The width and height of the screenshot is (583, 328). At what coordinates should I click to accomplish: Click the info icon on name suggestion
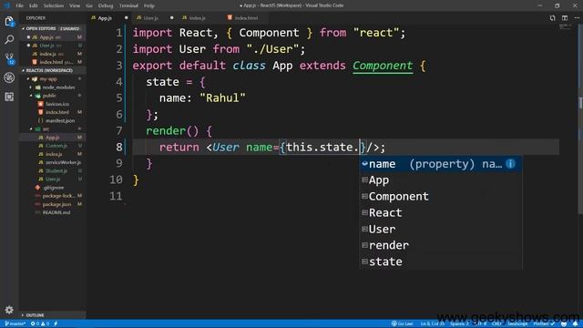(x=511, y=164)
